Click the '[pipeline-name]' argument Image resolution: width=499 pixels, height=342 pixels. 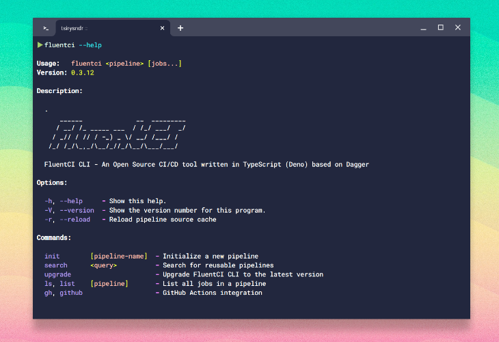point(119,256)
